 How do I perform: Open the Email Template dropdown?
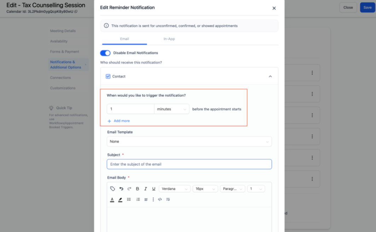[189, 141]
